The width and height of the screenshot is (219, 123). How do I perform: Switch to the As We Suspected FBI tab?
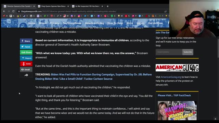click(88, 6)
